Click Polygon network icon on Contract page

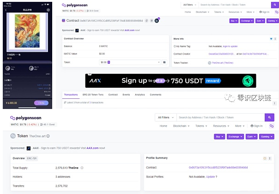[x=277, y=12]
